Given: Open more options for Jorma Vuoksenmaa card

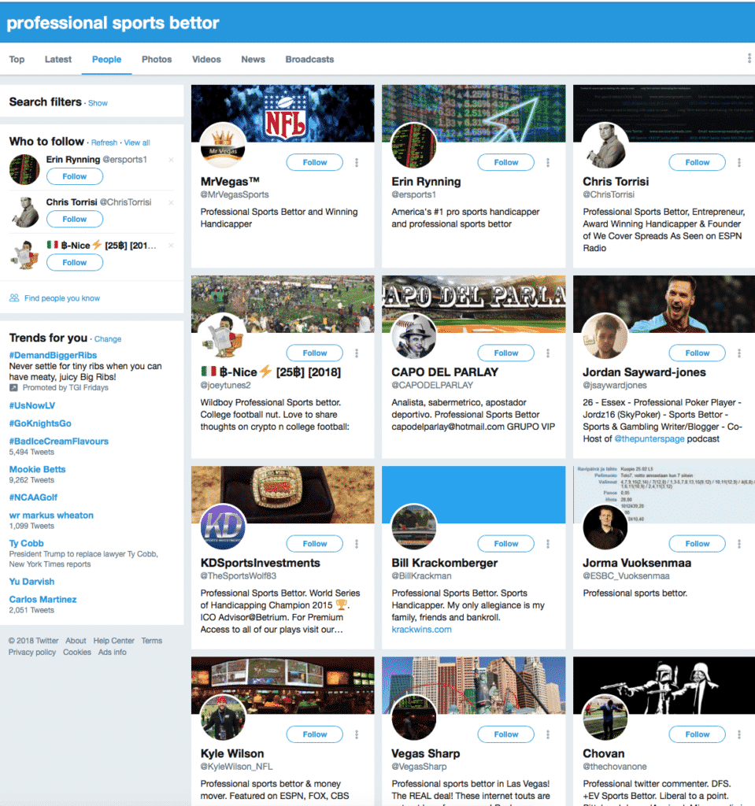Looking at the screenshot, I should tap(739, 544).
